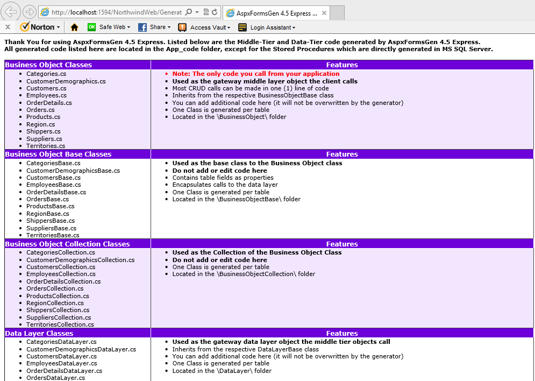Screen dimensions: 535x381
Task: Click 'Contains table fields as properties' line
Action: pyautogui.click(x=223, y=178)
